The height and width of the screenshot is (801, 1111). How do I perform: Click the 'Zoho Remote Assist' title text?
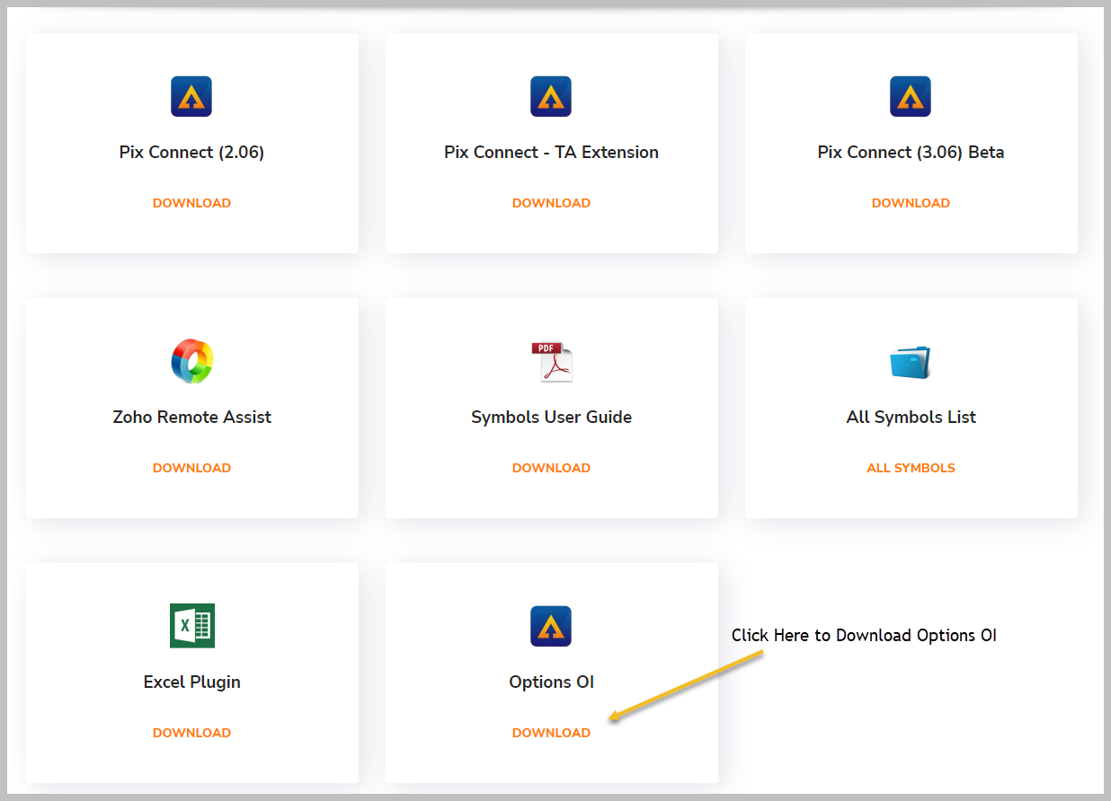point(191,417)
